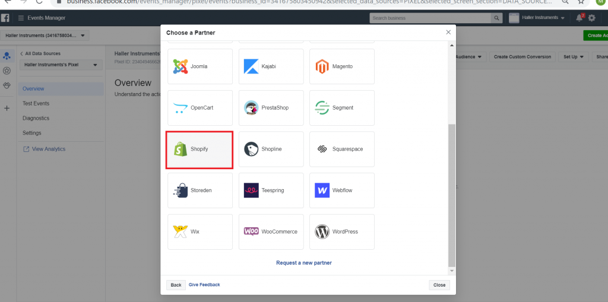Select the data sources sidebar icon
608x302 pixels.
pos(7,56)
